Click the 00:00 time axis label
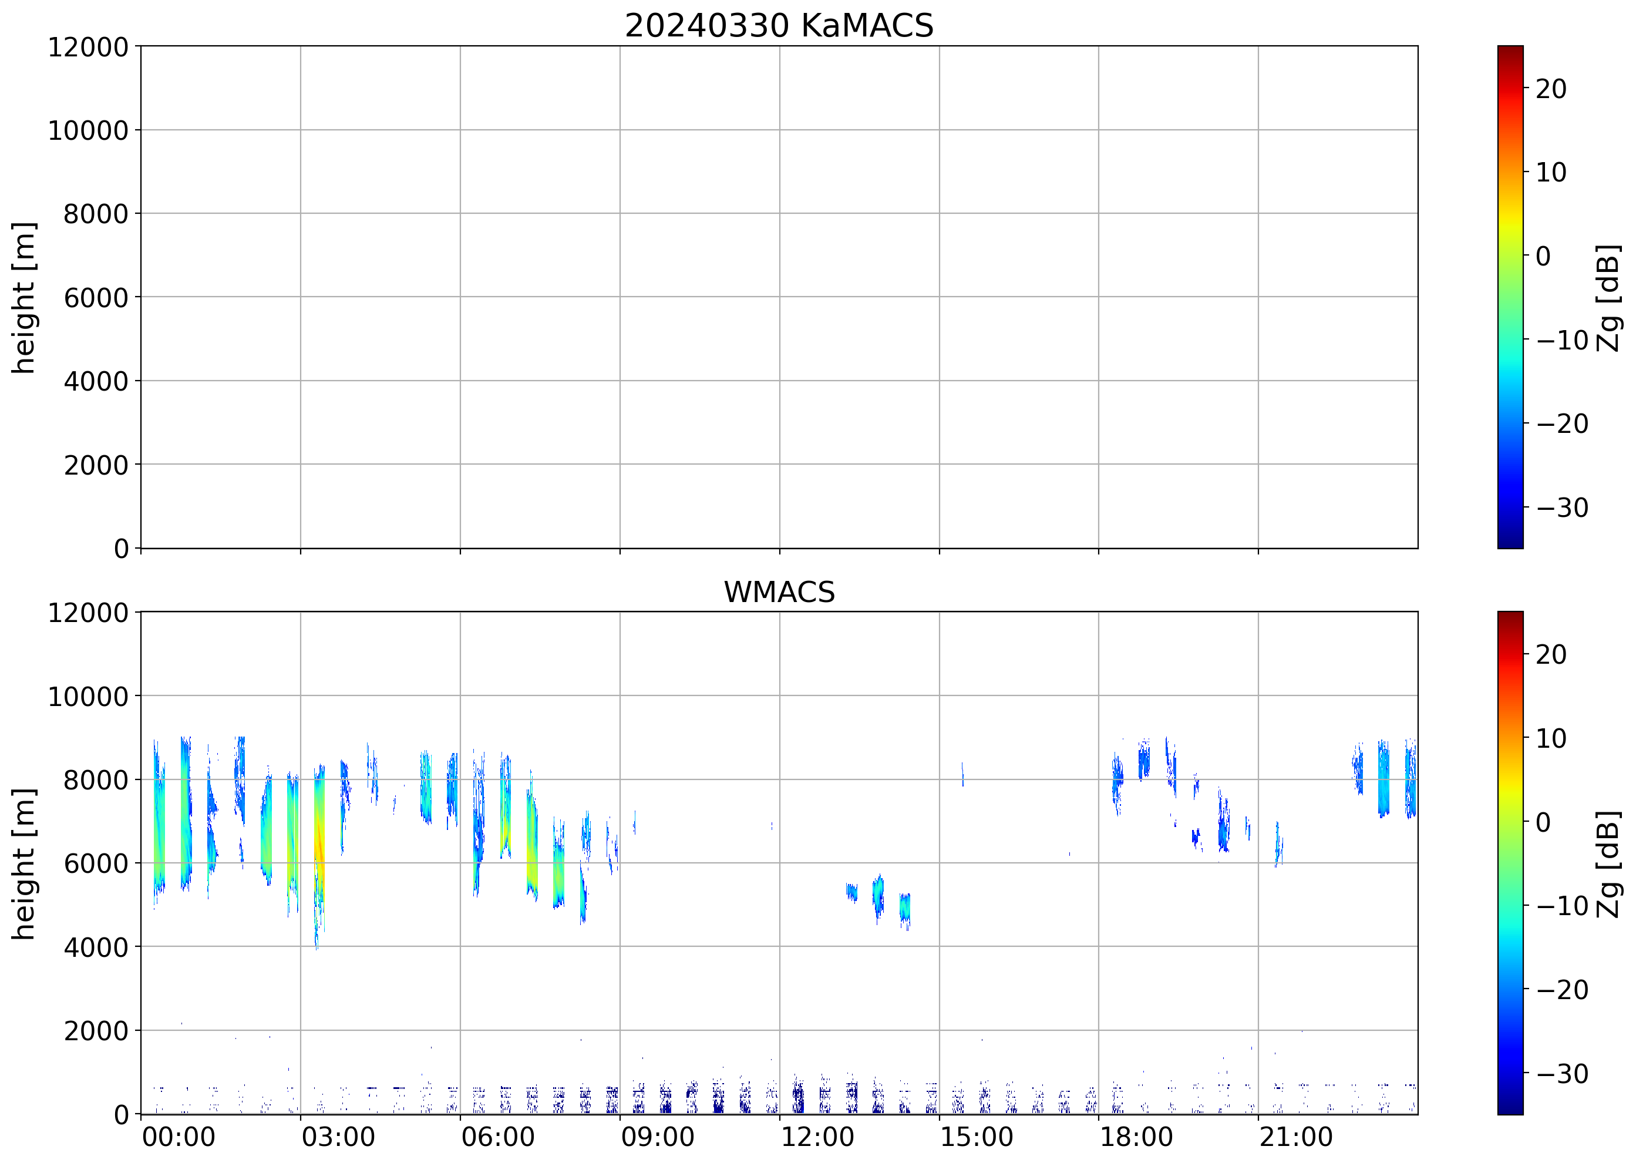 click(x=179, y=1137)
